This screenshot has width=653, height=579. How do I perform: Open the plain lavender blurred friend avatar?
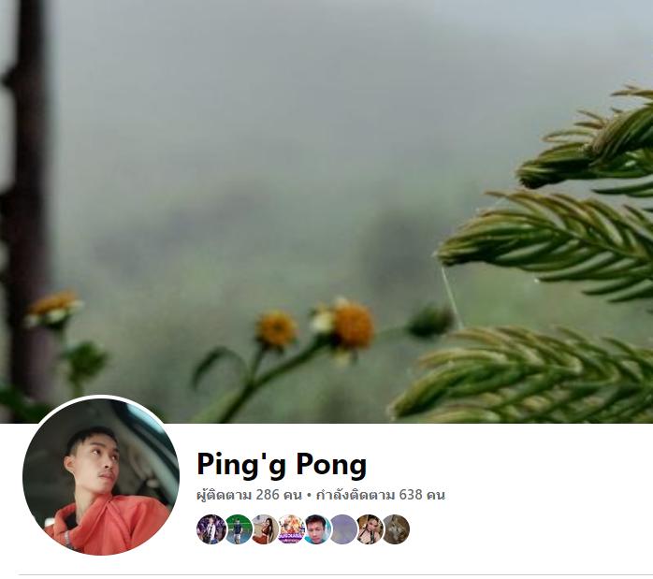[x=343, y=529]
